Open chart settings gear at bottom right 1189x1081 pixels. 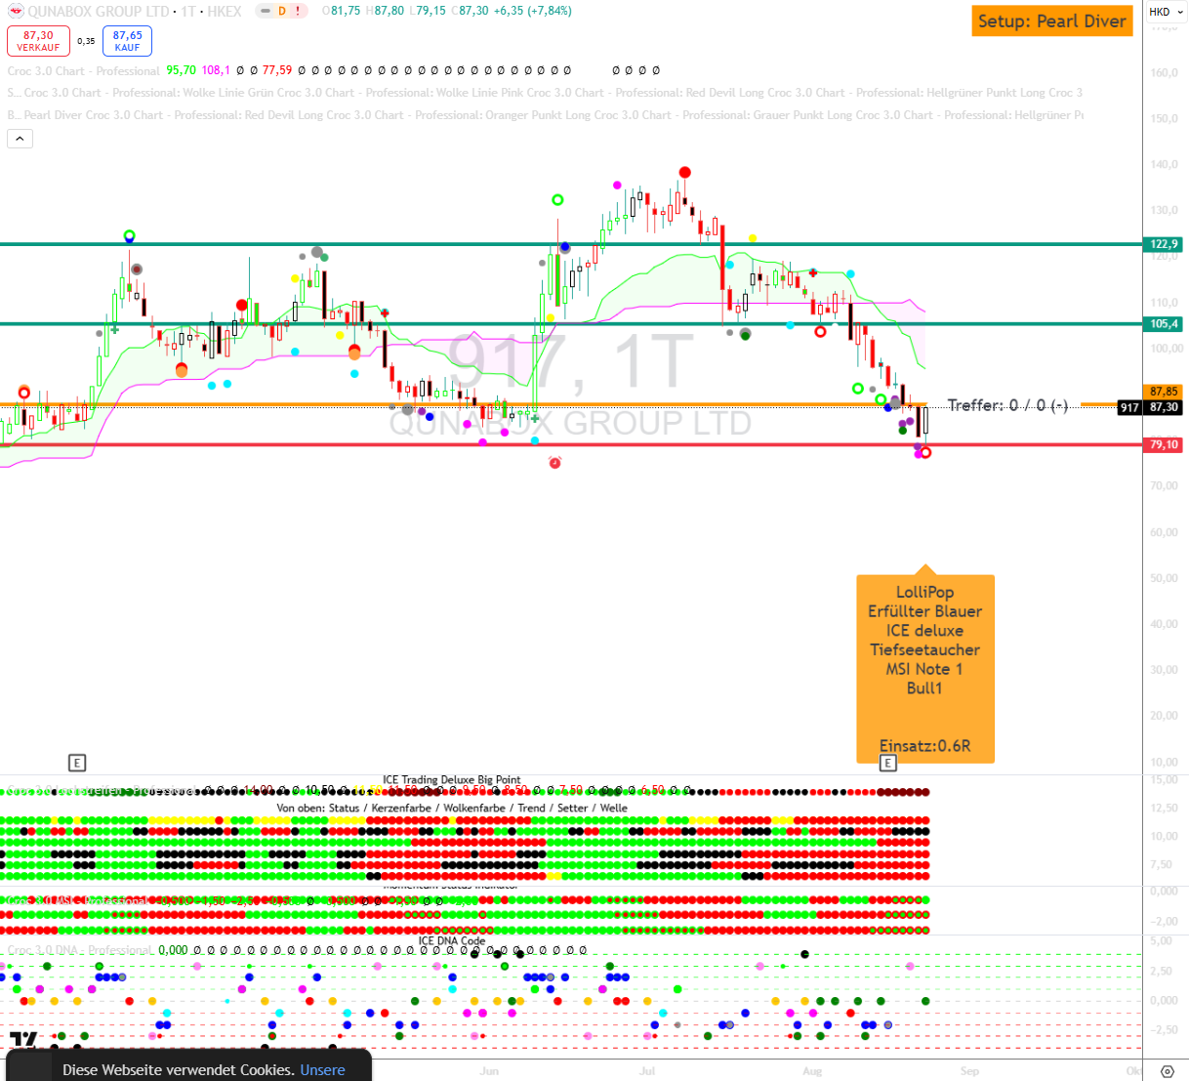point(1167,1071)
